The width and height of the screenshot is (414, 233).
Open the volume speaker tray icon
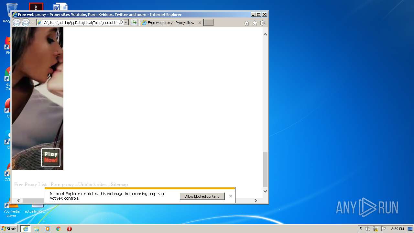[368, 229]
